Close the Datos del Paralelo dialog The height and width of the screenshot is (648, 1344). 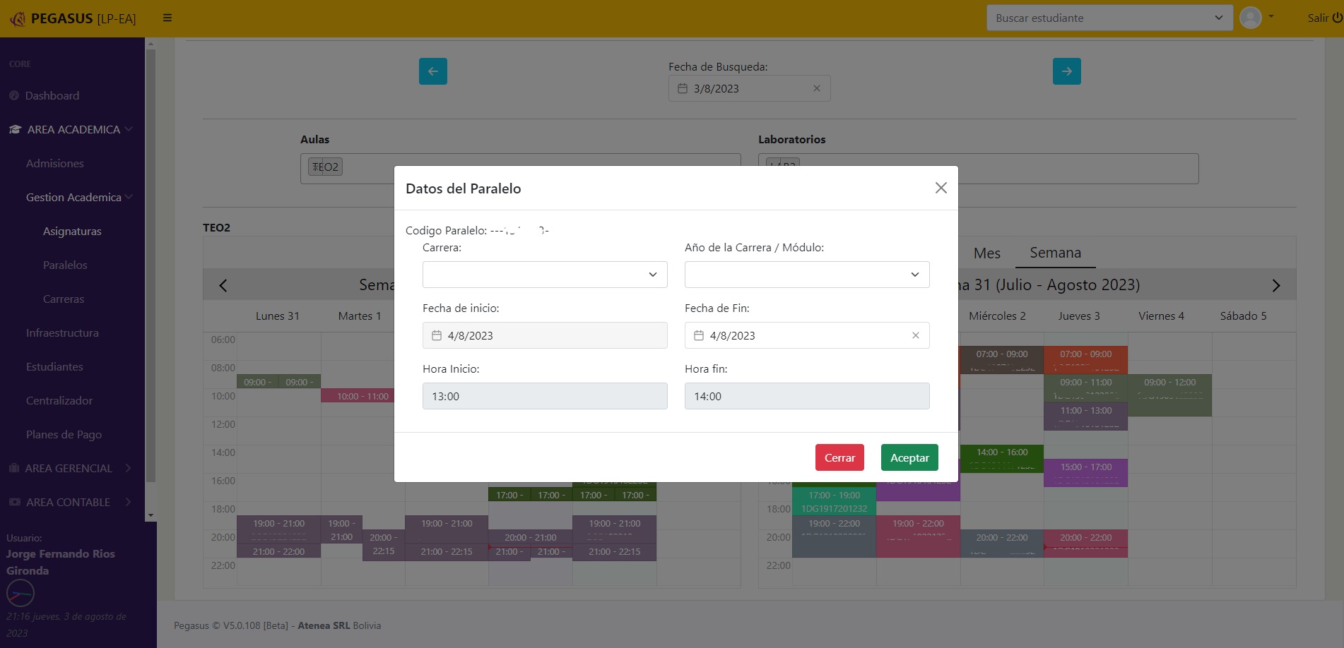click(x=941, y=188)
